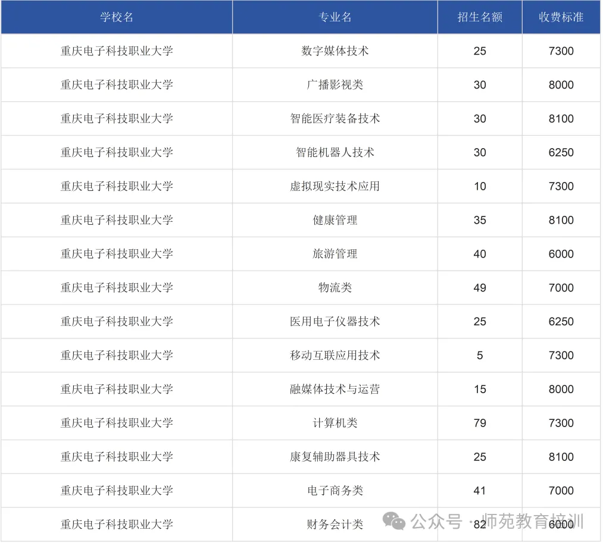
Task: Select the 康复辅助器具技术 major cell
Action: (x=335, y=456)
